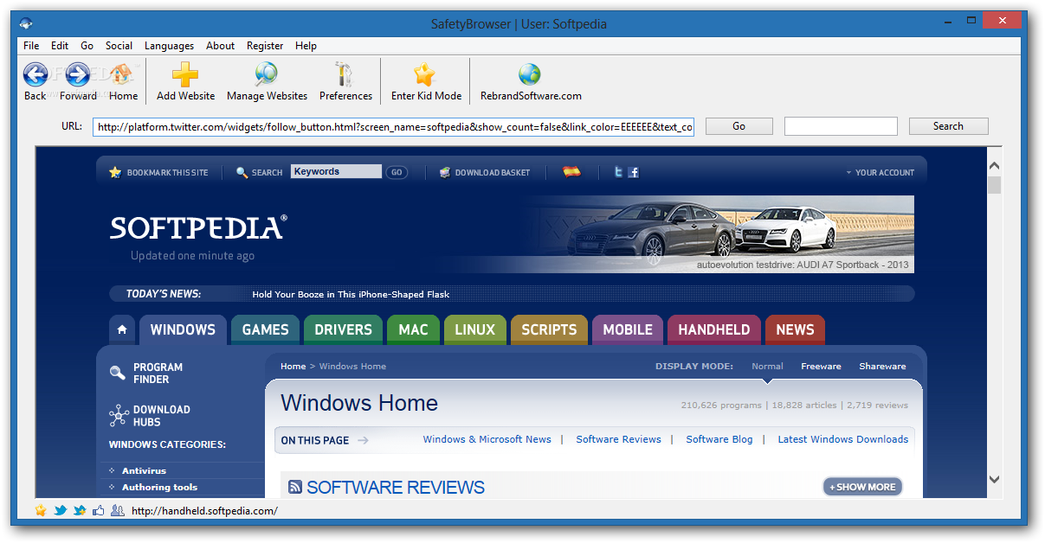Click the Bookmark This Site star on webpage

(115, 172)
